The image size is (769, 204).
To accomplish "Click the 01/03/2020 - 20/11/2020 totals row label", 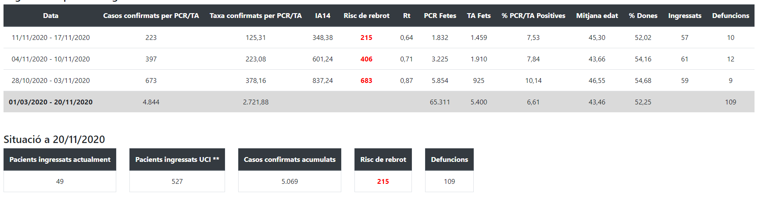I will coord(51,102).
